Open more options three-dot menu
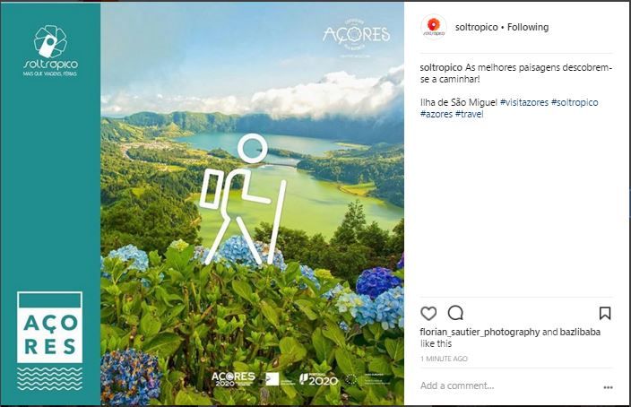631x407 pixels. tap(608, 387)
